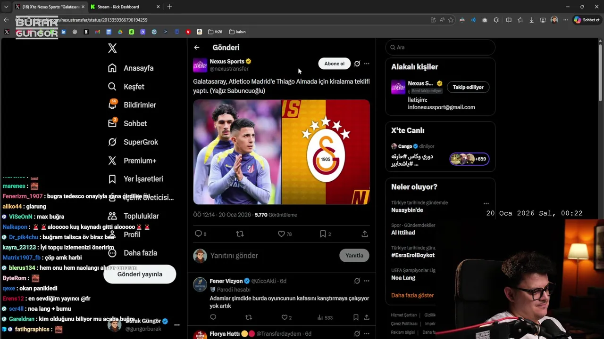Click the Abone ol button
Screen dimensions: 604x339
click(x=334, y=64)
